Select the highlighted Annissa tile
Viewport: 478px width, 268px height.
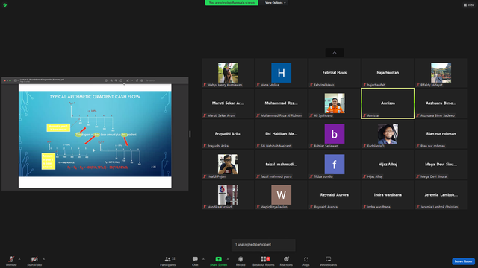pyautogui.click(x=388, y=103)
